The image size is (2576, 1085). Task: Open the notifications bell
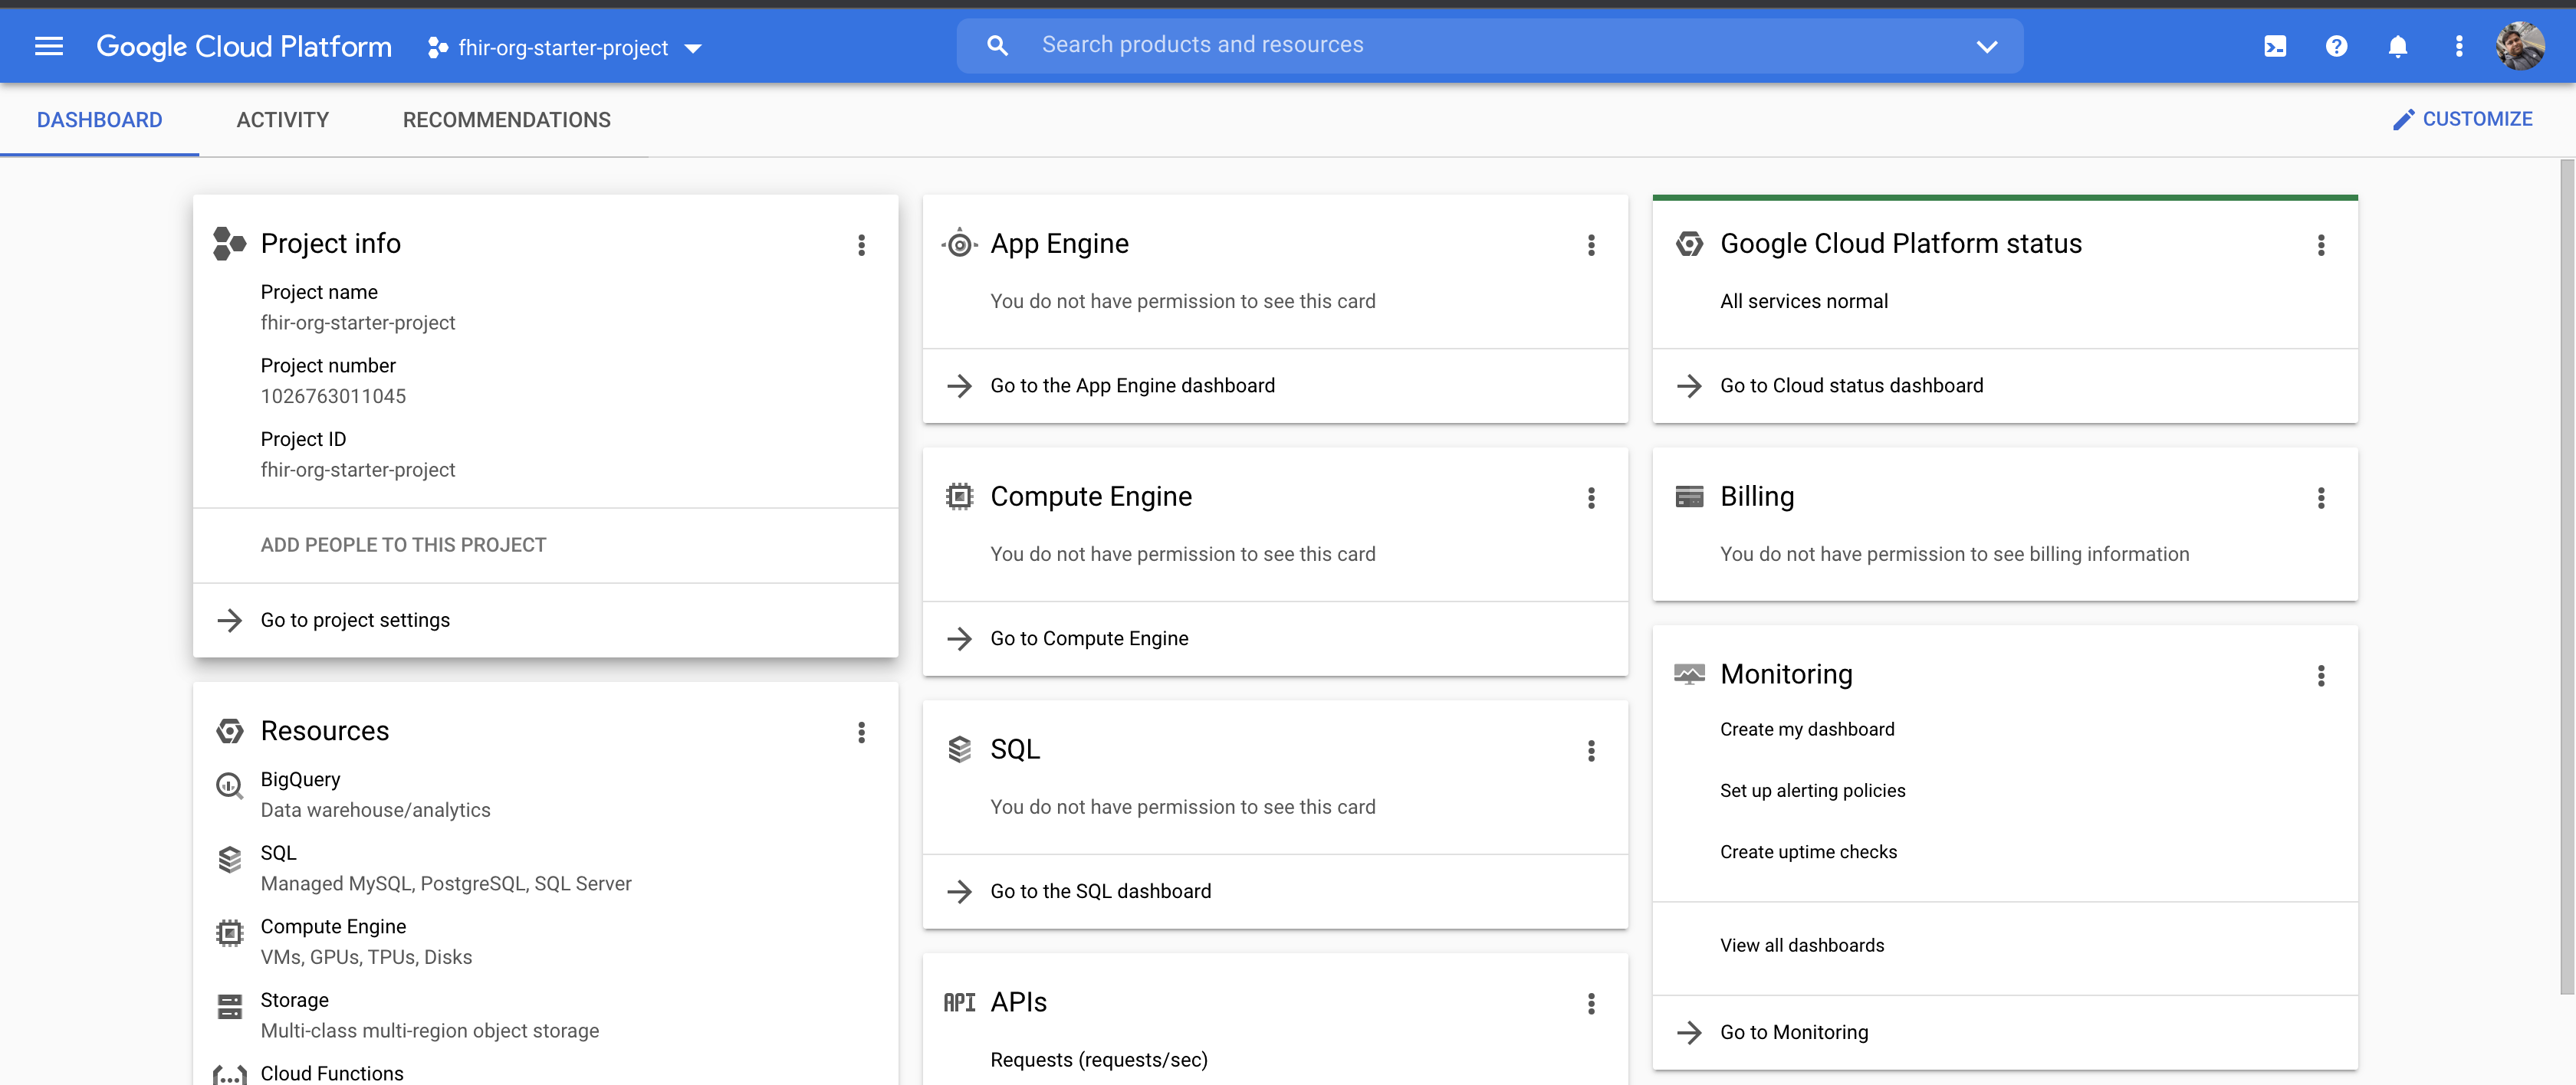pyautogui.click(x=2397, y=46)
